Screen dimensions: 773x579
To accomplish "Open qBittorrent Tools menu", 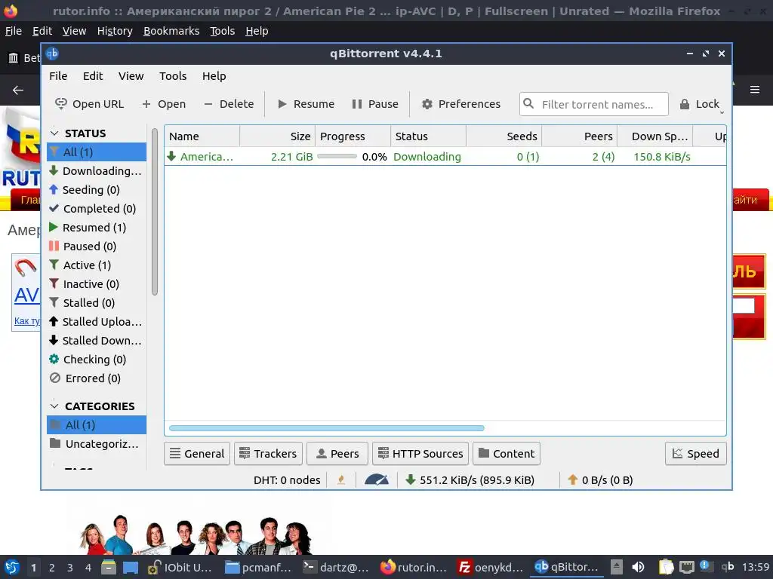I will point(173,76).
